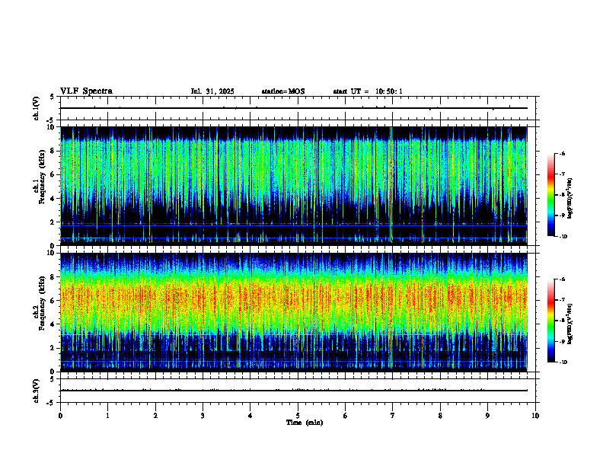The image size is (603, 466).
Task: Click the "start UT = 10:50:1" header text
Action: point(368,91)
